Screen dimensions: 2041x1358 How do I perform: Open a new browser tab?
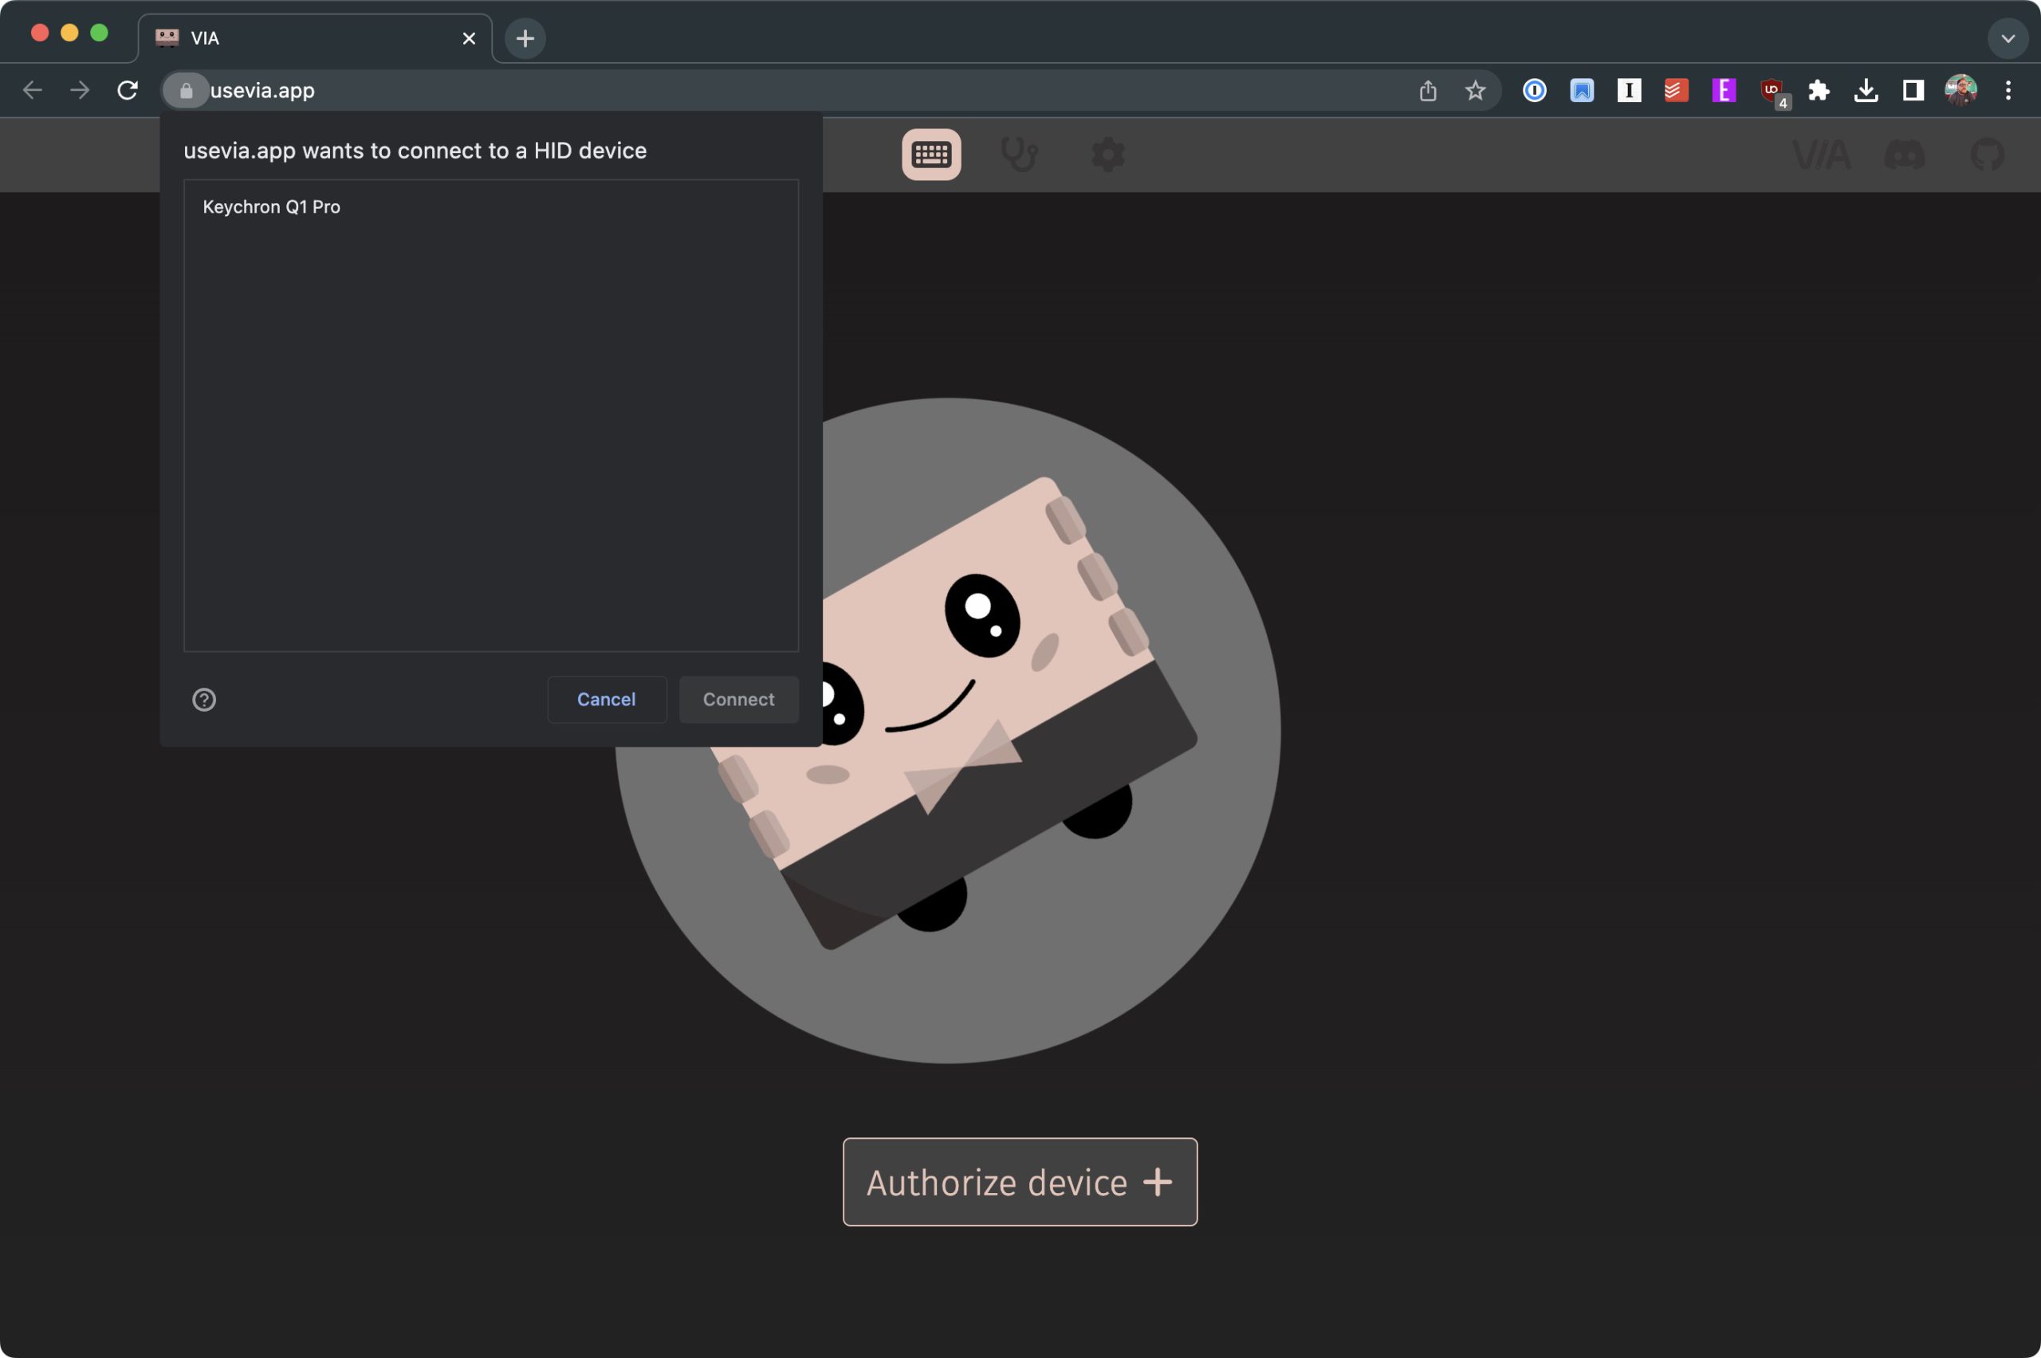pyautogui.click(x=525, y=38)
